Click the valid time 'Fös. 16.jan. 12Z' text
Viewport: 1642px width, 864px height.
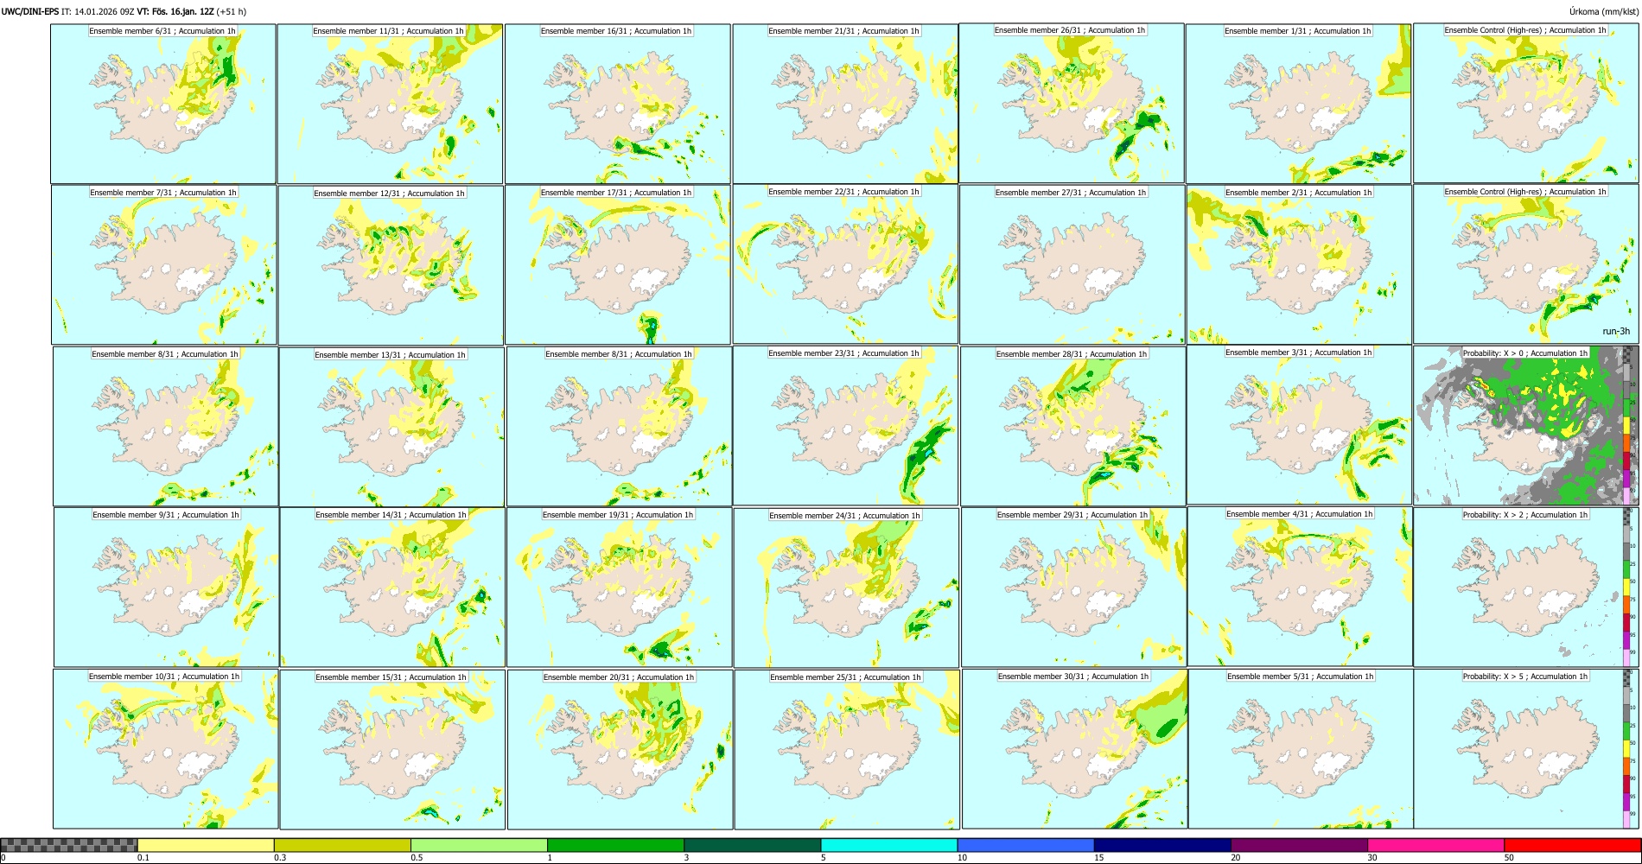click(181, 11)
